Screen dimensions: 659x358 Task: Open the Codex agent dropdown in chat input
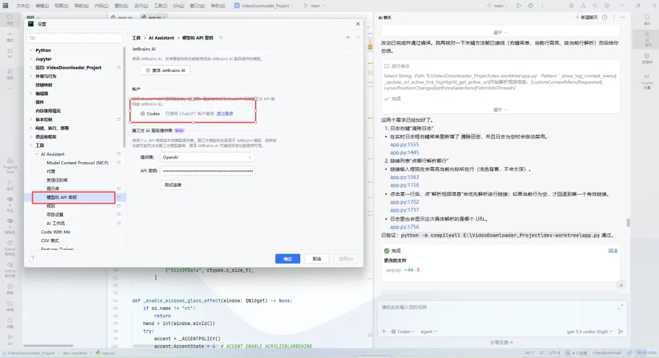click(x=403, y=332)
